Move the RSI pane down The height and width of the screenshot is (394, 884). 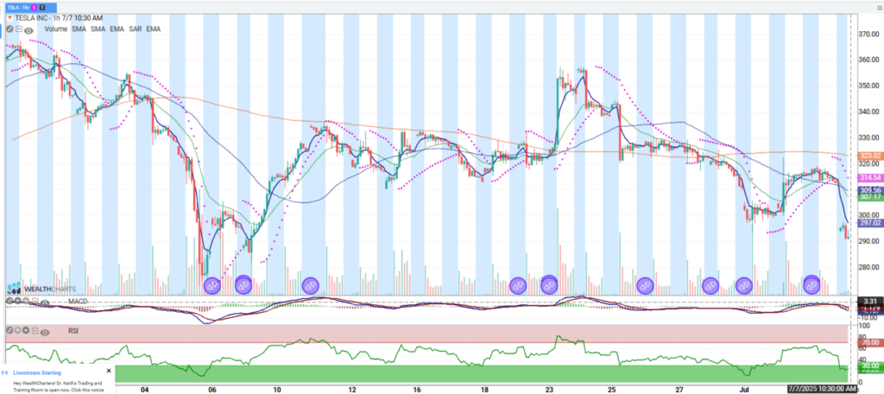point(17,330)
